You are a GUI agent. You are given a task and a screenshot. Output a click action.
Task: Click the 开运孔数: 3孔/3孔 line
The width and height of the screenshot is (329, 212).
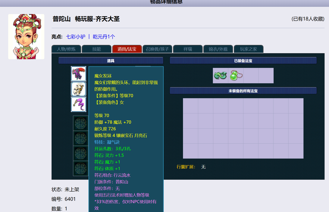tap(113, 149)
